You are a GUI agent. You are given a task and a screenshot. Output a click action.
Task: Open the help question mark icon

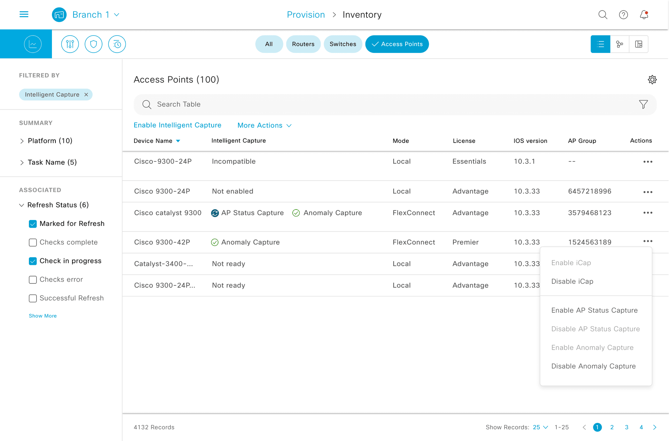(623, 15)
